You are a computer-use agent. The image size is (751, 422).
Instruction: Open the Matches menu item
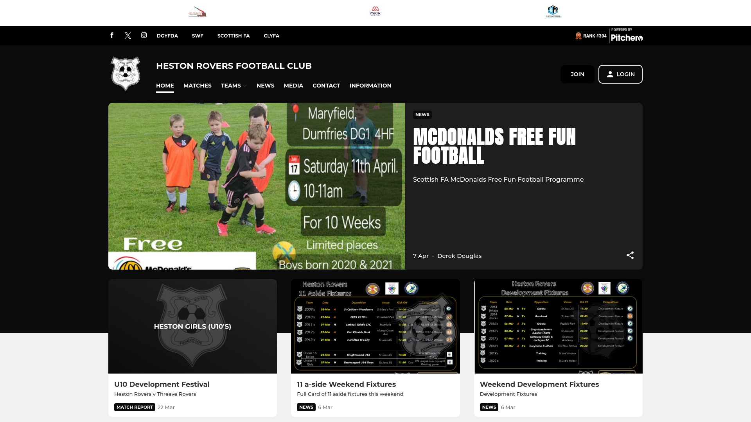[198, 86]
